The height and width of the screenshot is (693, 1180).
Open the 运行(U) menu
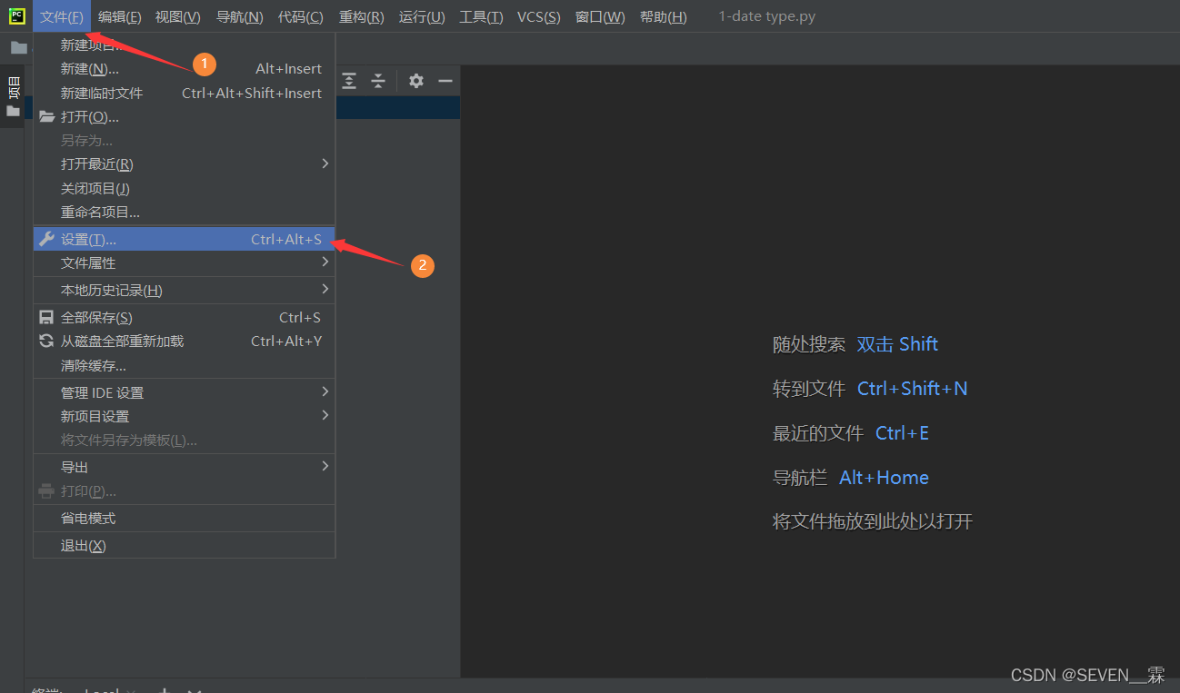point(422,16)
